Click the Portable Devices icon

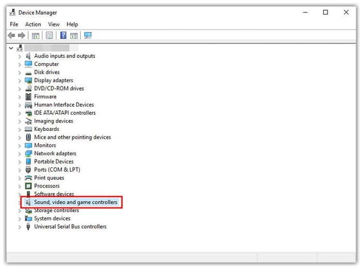(x=28, y=161)
